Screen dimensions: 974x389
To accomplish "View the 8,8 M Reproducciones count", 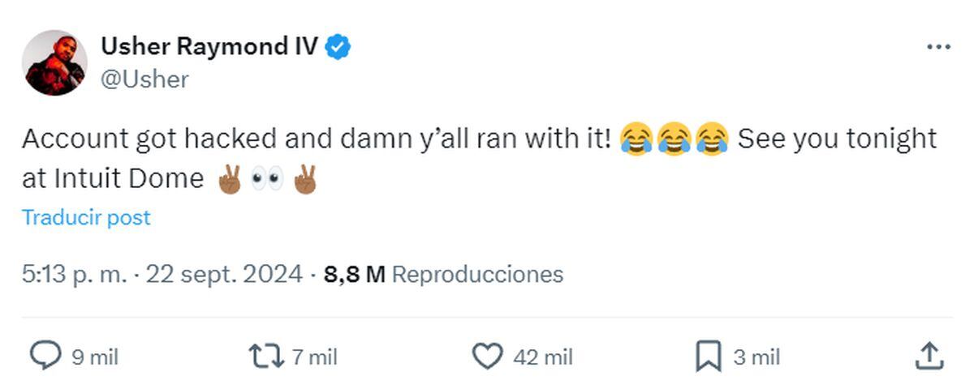I will [443, 274].
